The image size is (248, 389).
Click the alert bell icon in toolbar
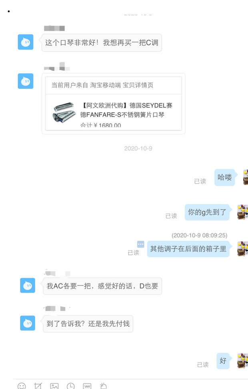pyautogui.click(x=104, y=386)
